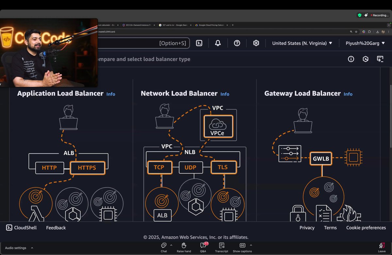Click the Lambda target circle in ALB diagram

[36, 204]
